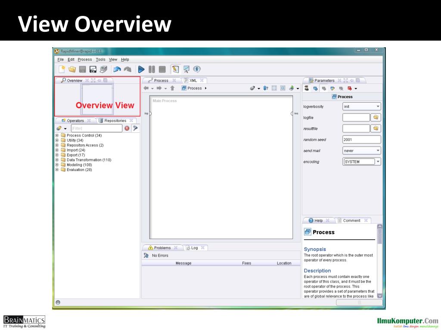Screen dimensions: 441x330
Task: Switch to the XML tab
Action: pos(193,80)
